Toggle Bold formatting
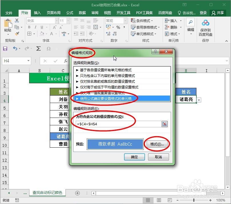The image size is (231, 204). coord(29,27)
